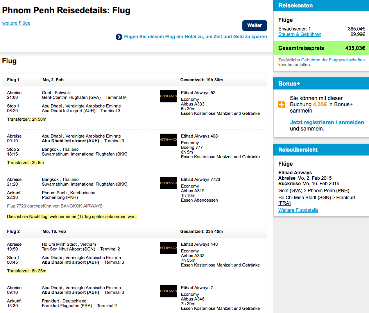Click the Nachtflug arrival notice
This screenshot has height=313, width=369.
point(72,216)
